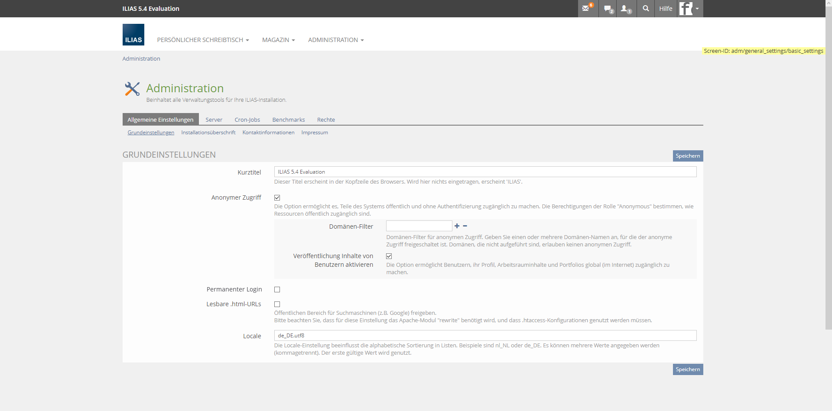Image resolution: width=832 pixels, height=411 pixels.
Task: Expand the Persönlicher Schreibtisch menu
Action: click(x=203, y=40)
